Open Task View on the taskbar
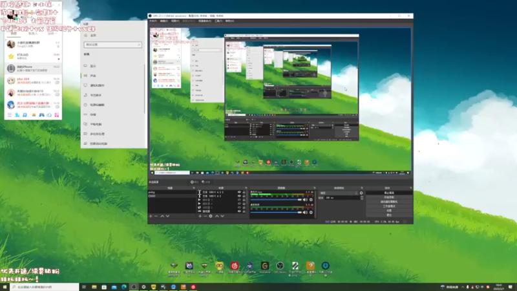The height and width of the screenshot is (291, 517). point(84,287)
